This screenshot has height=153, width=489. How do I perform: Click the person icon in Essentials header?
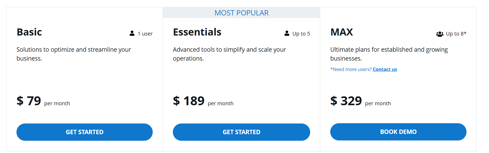[286, 33]
